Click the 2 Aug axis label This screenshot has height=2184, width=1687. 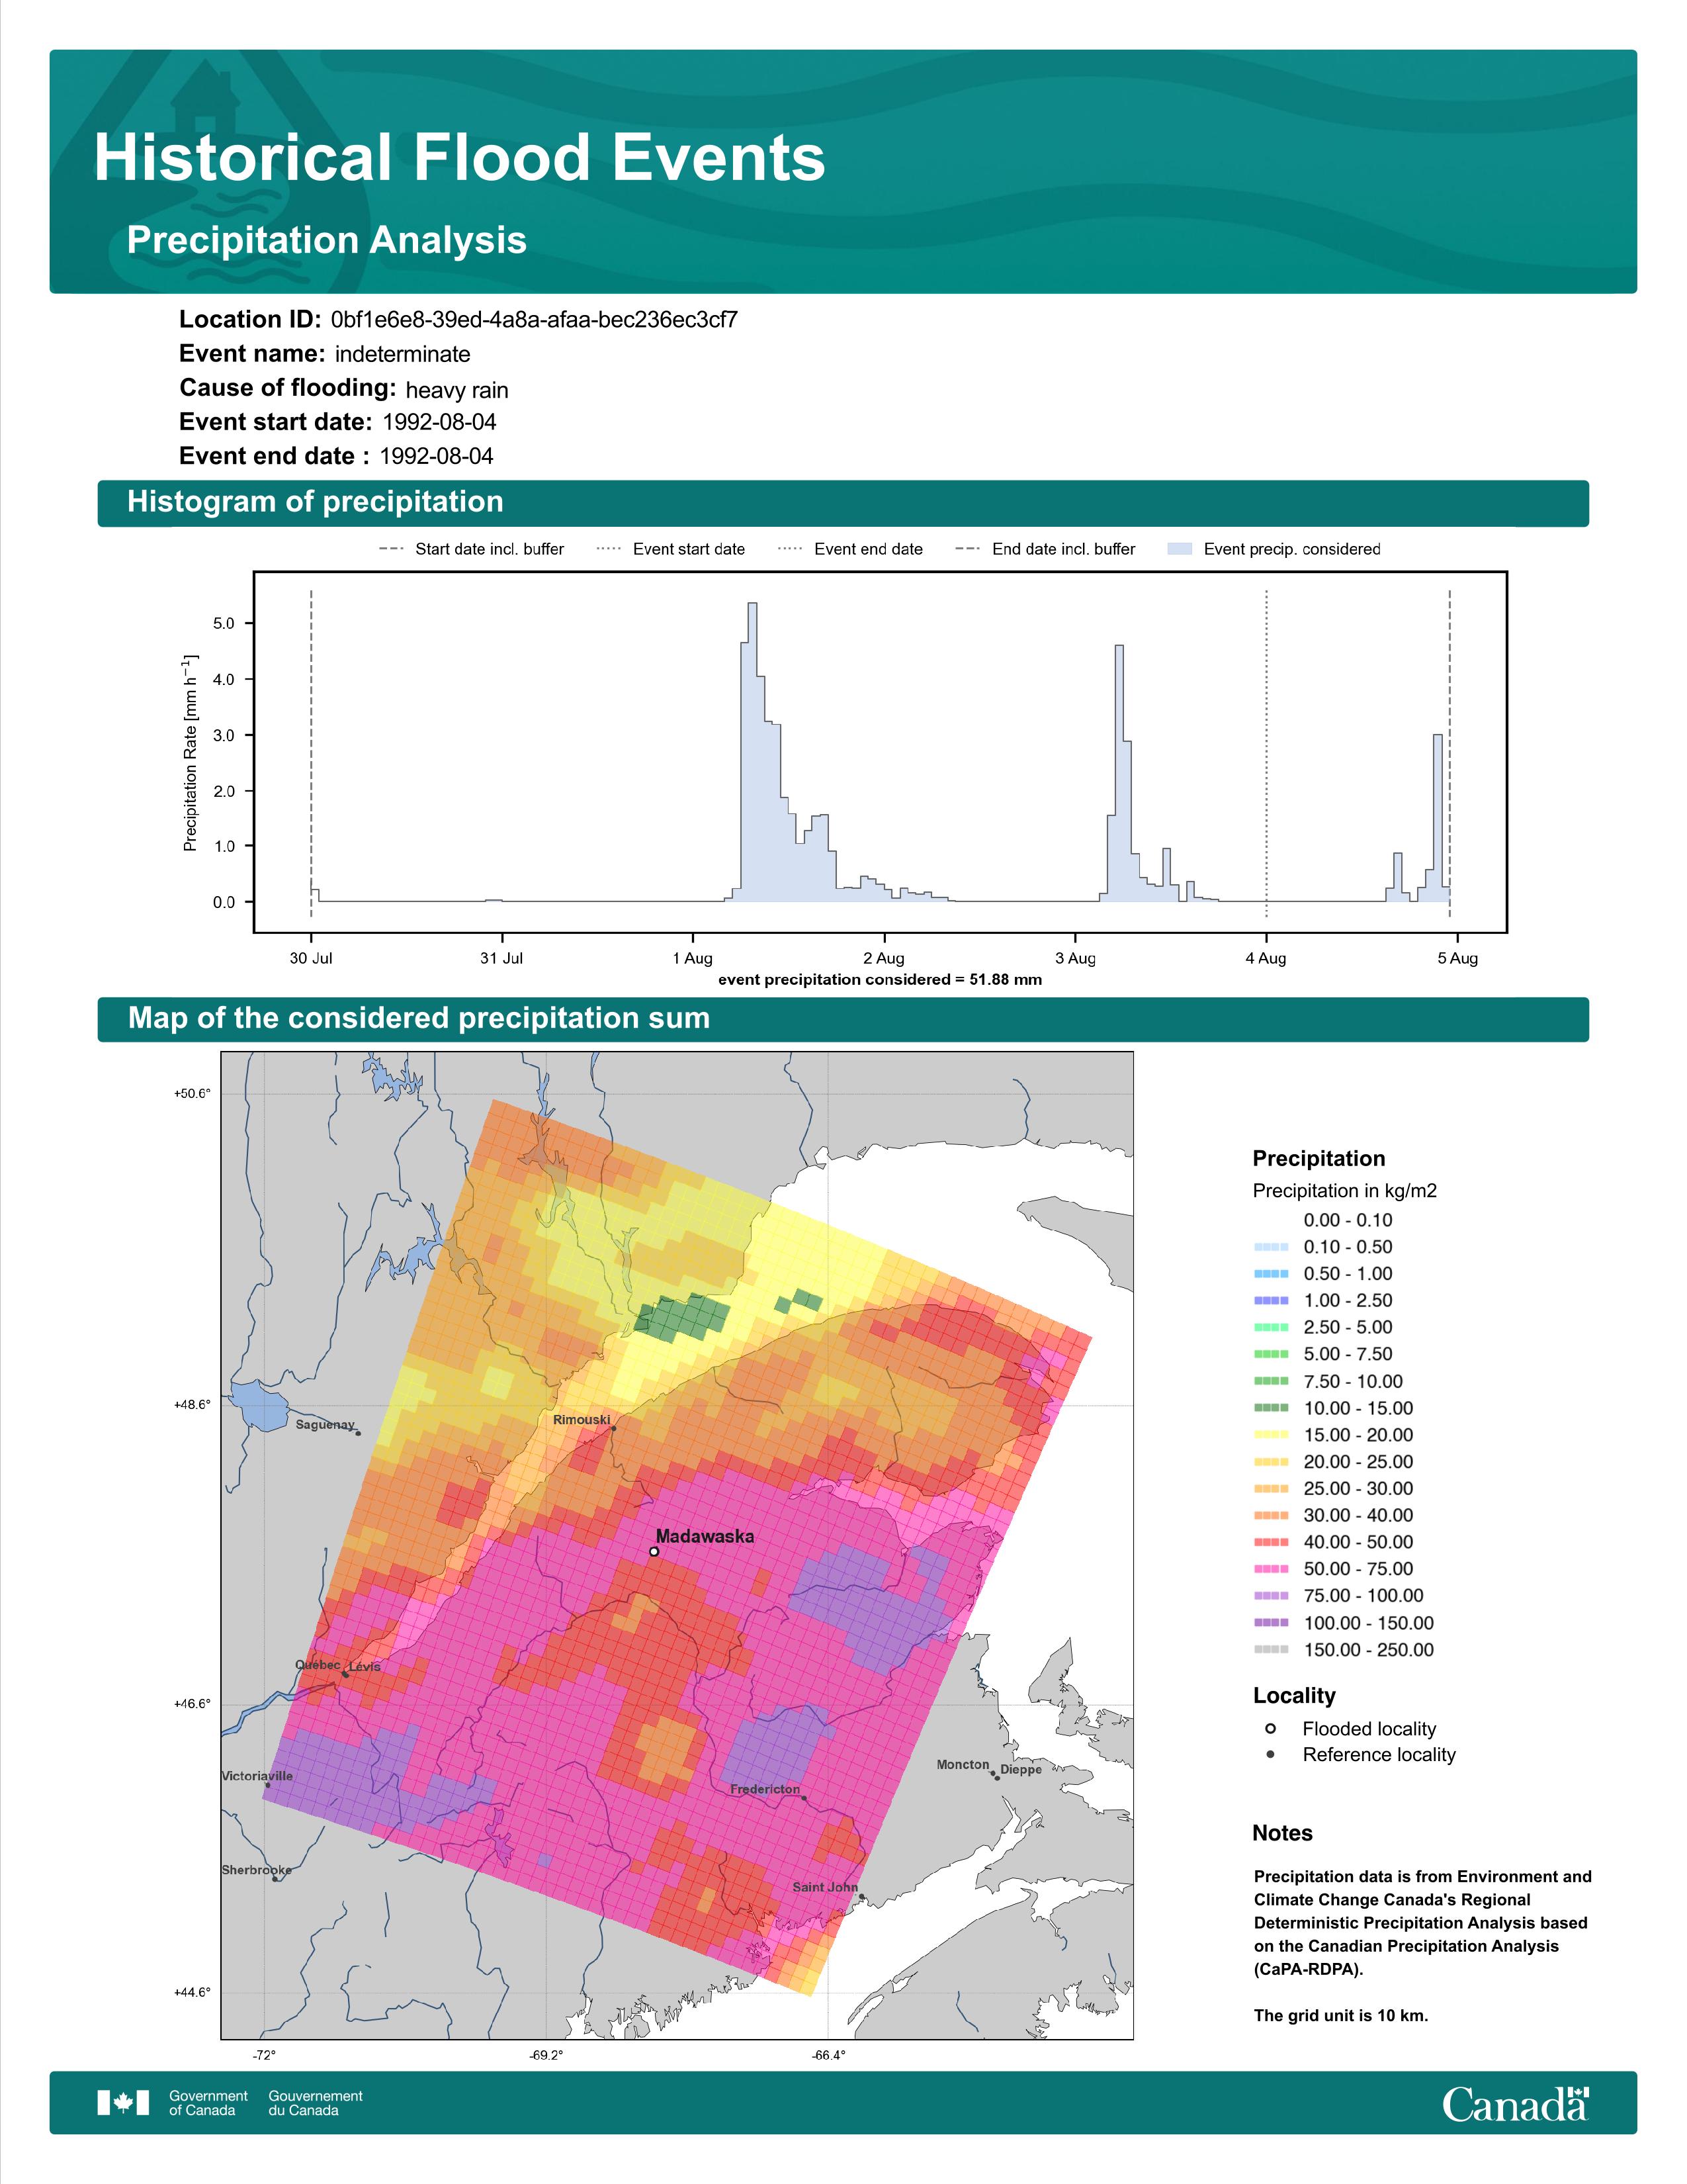(x=883, y=958)
